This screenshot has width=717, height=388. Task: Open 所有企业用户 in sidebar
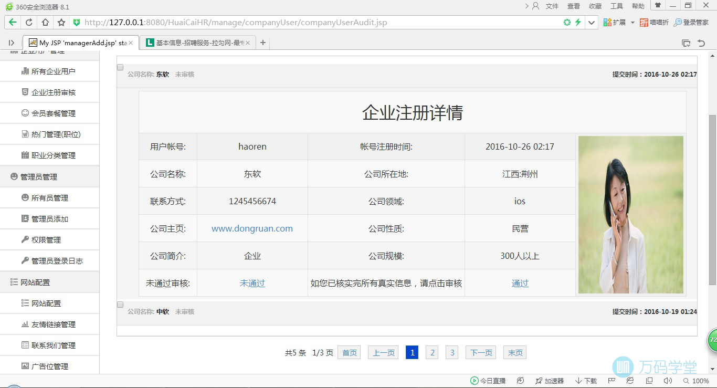(x=50, y=71)
